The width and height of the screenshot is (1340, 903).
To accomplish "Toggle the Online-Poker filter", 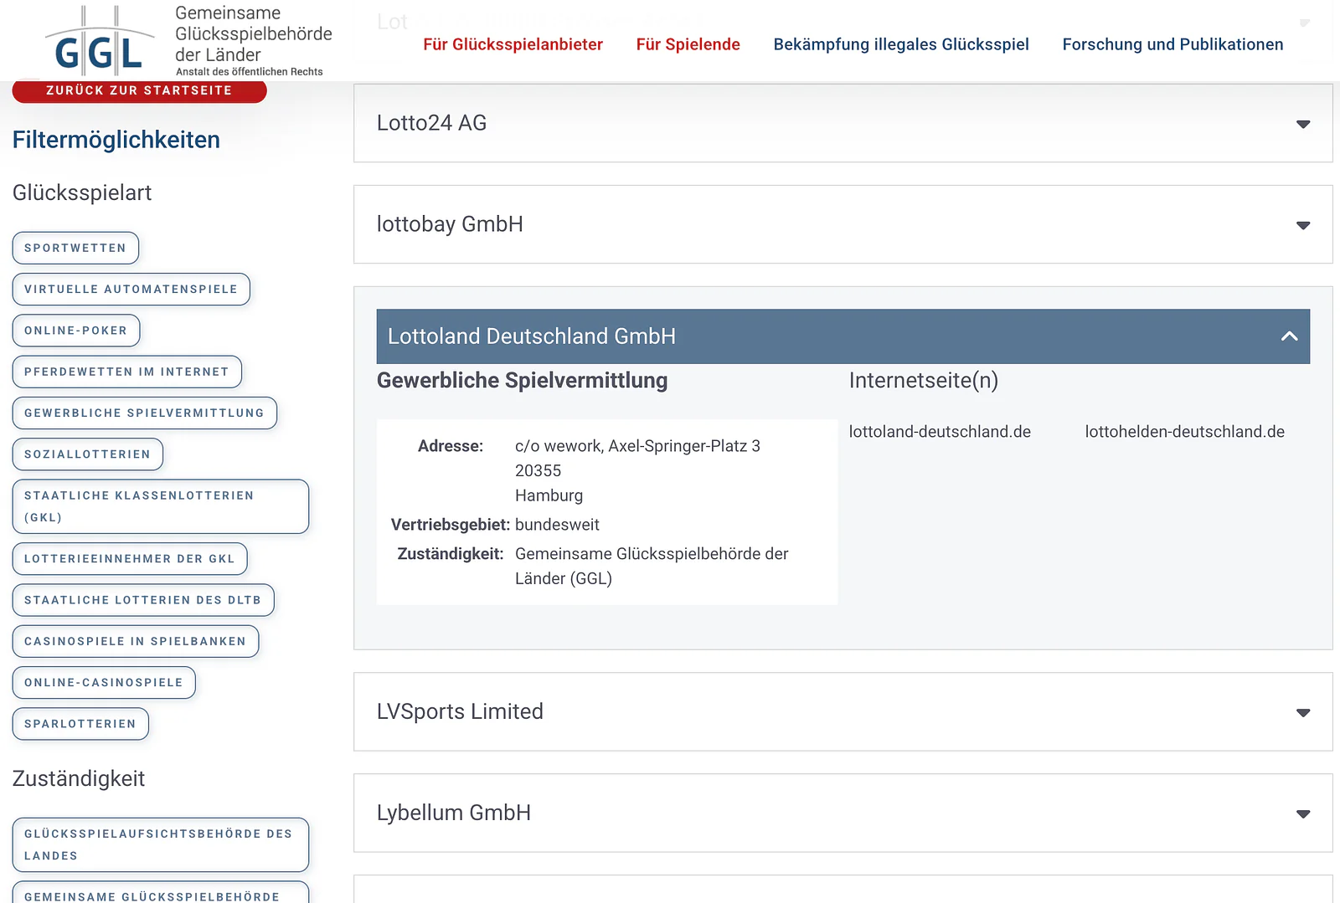I will pyautogui.click(x=76, y=331).
